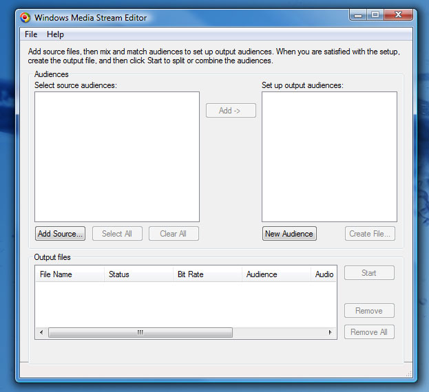Image resolution: width=429 pixels, height=392 pixels.
Task: Click the New Audience button
Action: coord(289,234)
